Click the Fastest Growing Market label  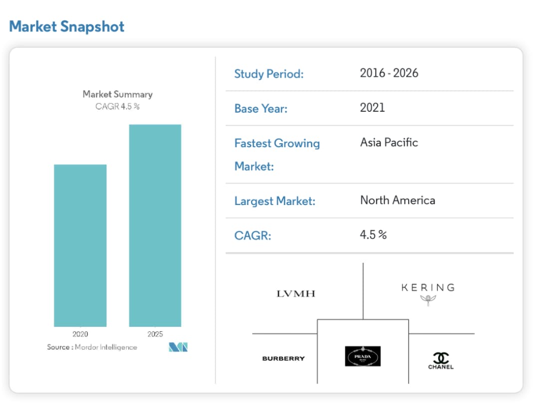point(277,154)
